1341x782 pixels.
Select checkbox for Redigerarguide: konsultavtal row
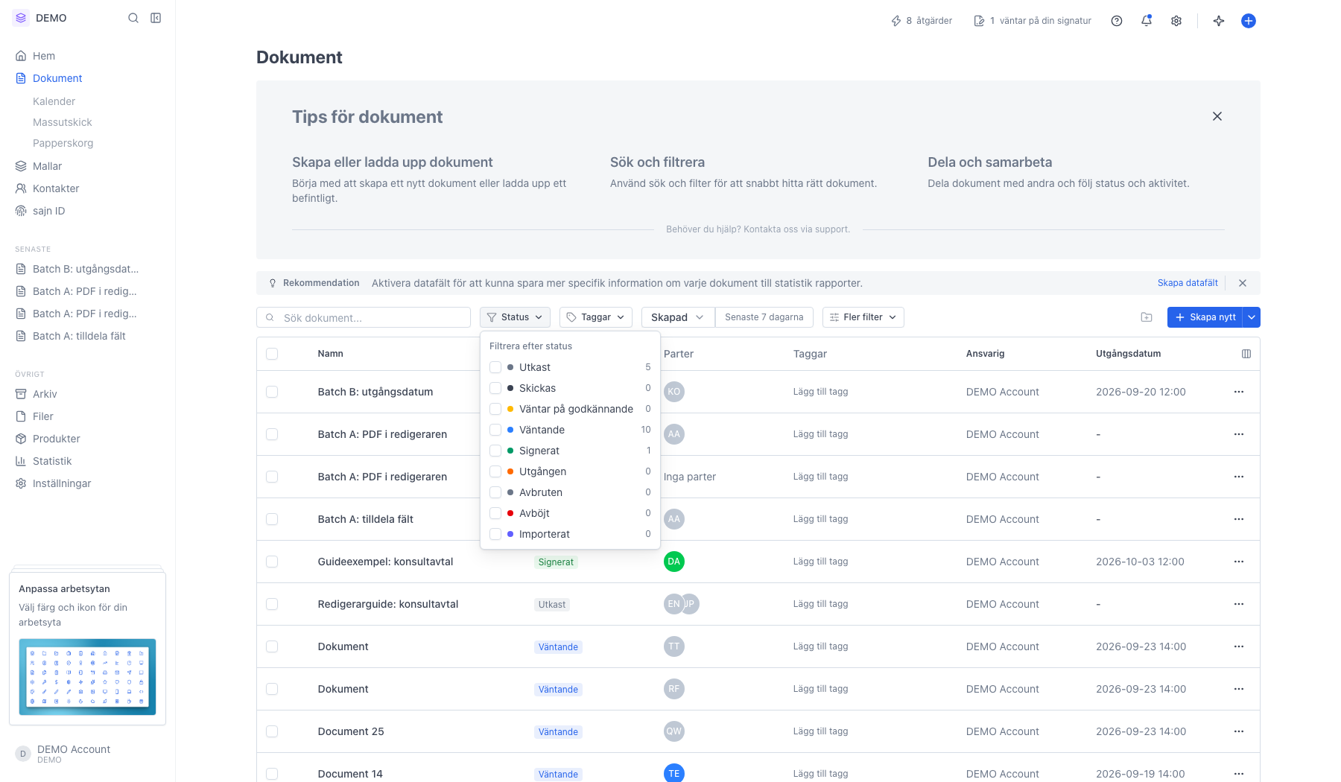click(x=272, y=604)
